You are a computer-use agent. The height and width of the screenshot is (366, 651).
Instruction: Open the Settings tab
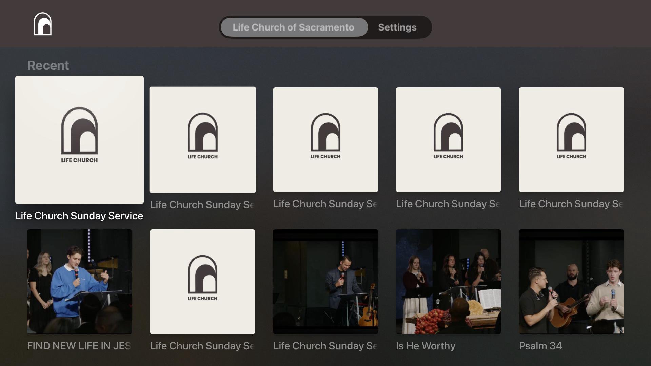point(397,27)
